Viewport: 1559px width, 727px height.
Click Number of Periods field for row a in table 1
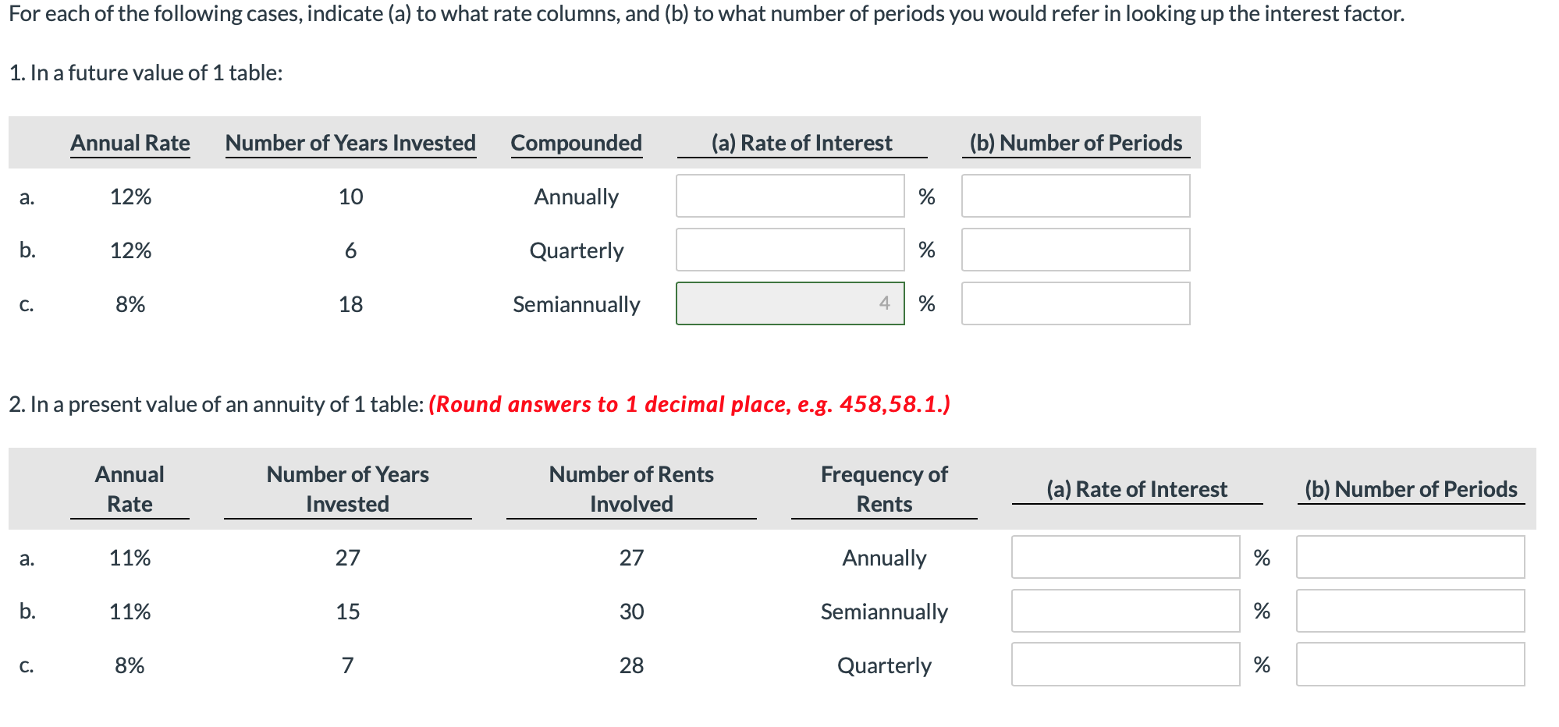(x=1075, y=196)
